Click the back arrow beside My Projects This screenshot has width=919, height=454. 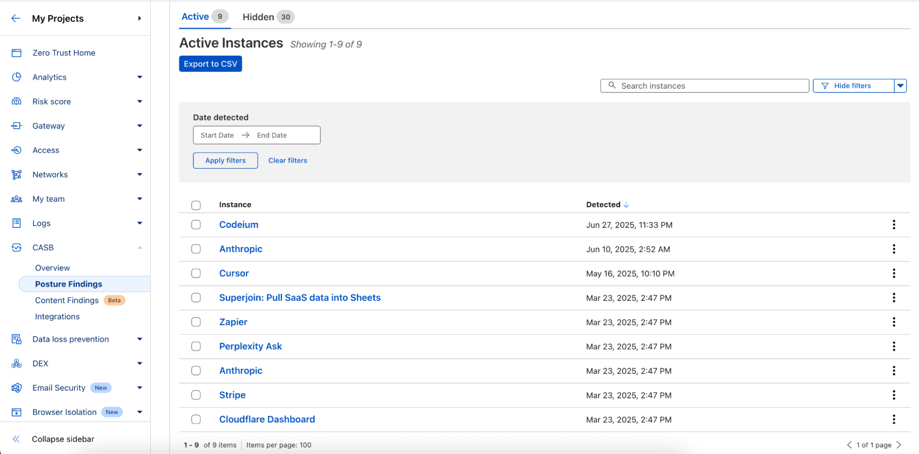click(16, 18)
